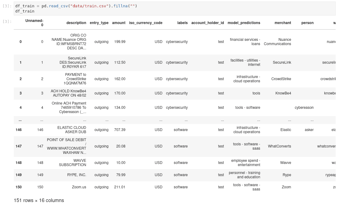Click merchant cell 'Elastic'
339x206 pixels.
click(286, 130)
